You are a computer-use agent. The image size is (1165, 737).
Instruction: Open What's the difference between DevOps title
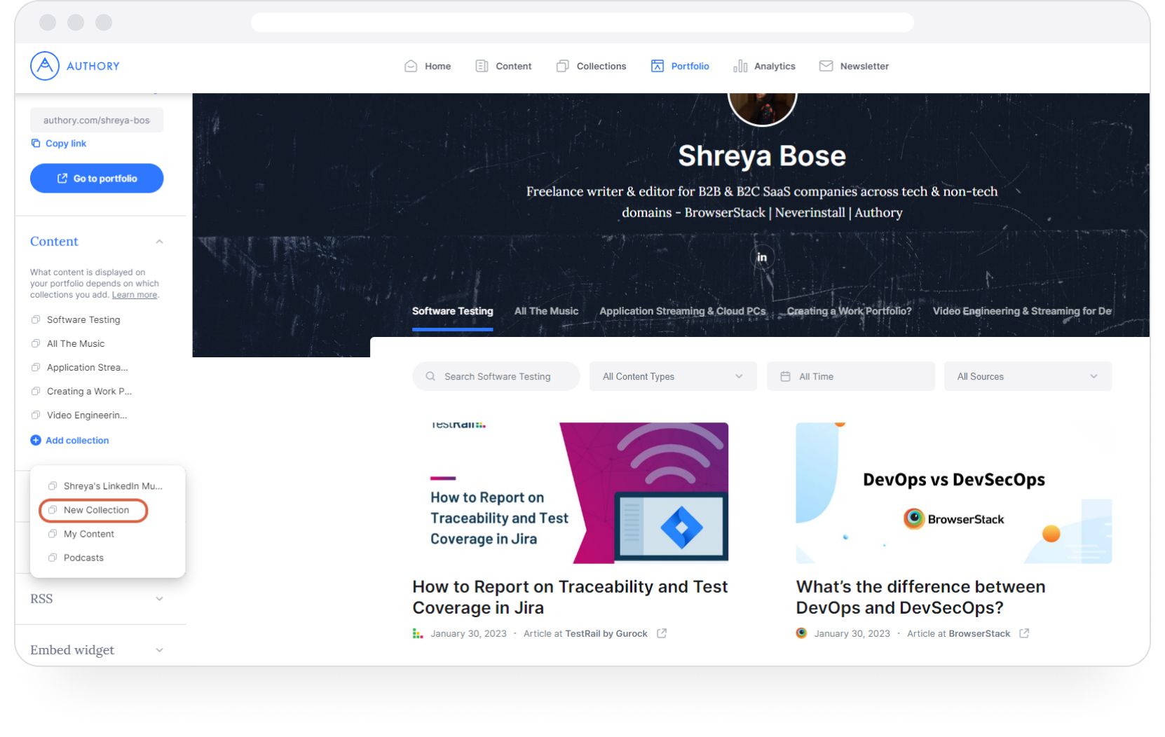point(920,597)
